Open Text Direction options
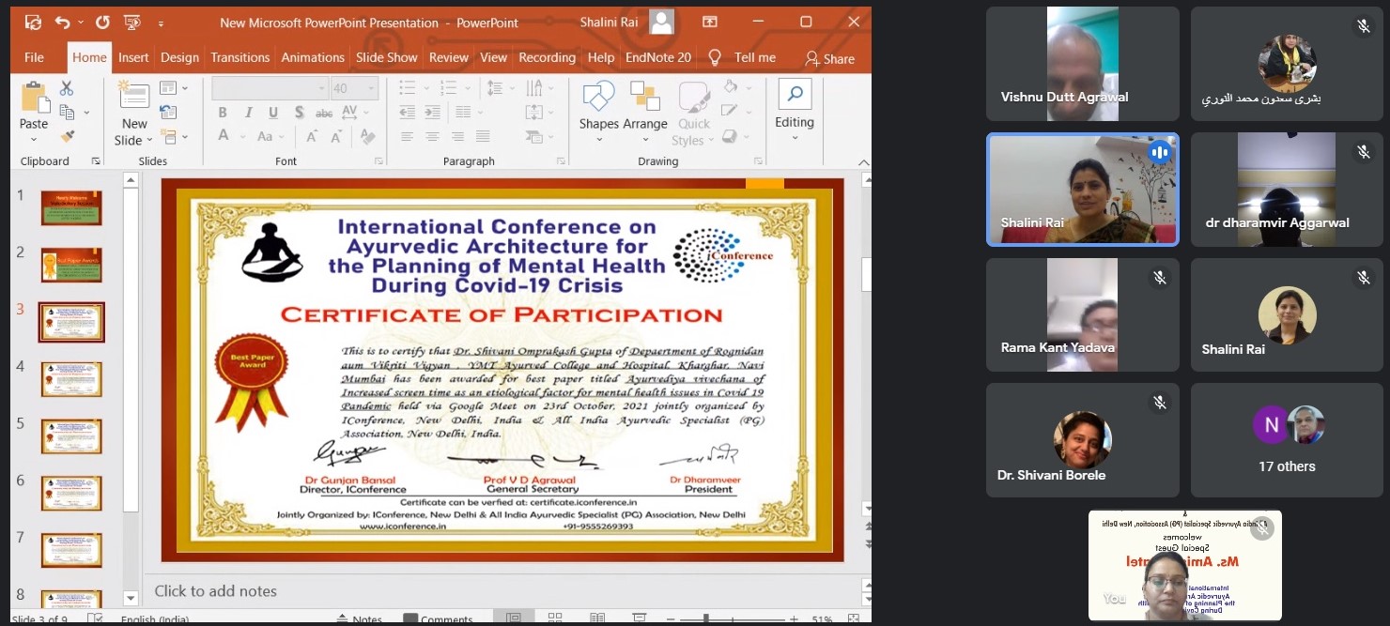The width and height of the screenshot is (1390, 626). pos(535,88)
